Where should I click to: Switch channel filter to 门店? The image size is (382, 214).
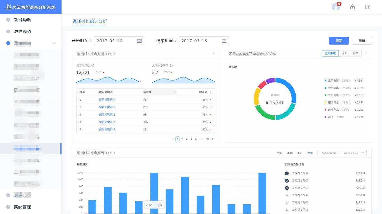[356, 53]
